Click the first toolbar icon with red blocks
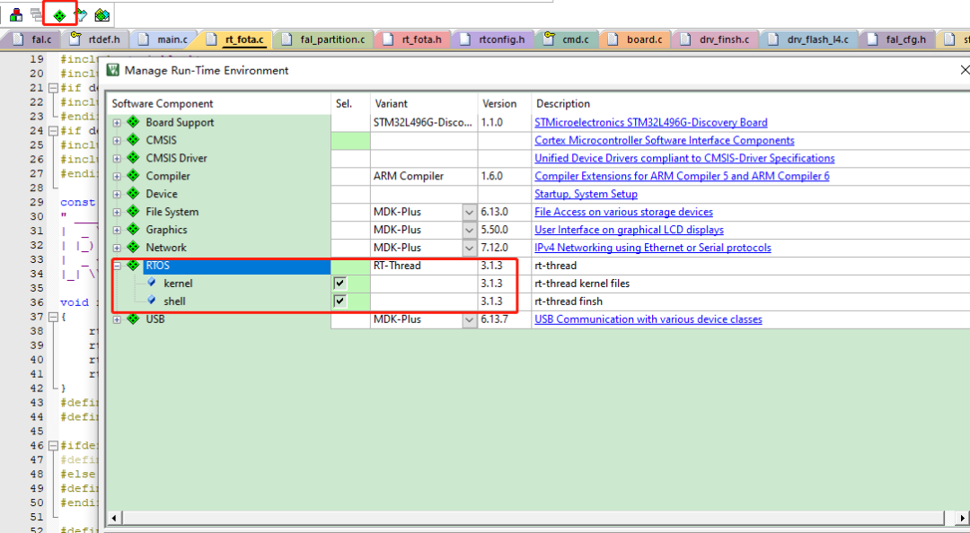This screenshot has height=533, width=970. 17,15
